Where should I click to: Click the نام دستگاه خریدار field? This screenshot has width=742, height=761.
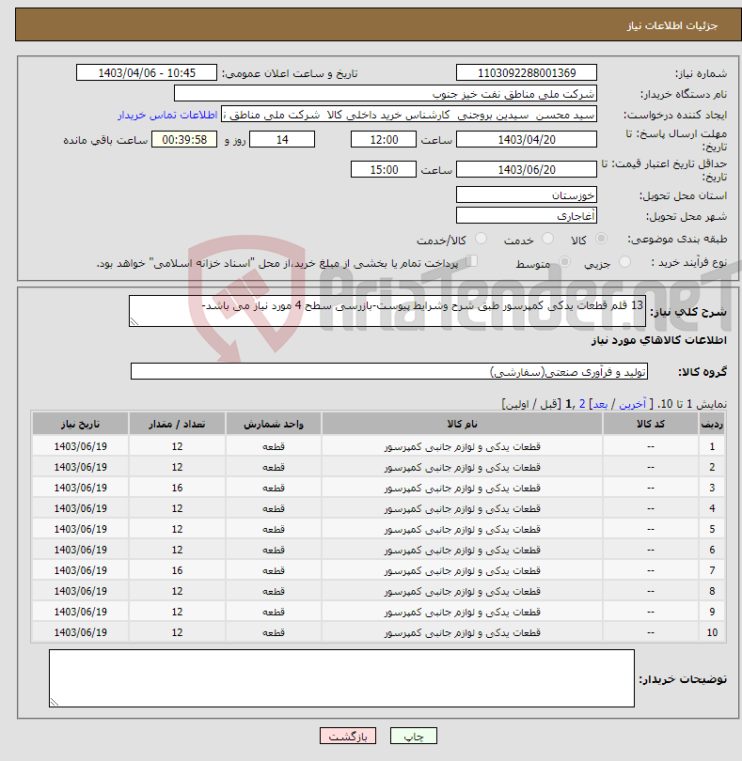(386, 94)
